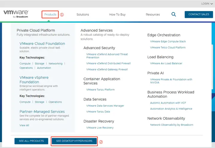Select Networking key technology link
Viewport: 215px width, 148px height.
[x=56, y=63]
